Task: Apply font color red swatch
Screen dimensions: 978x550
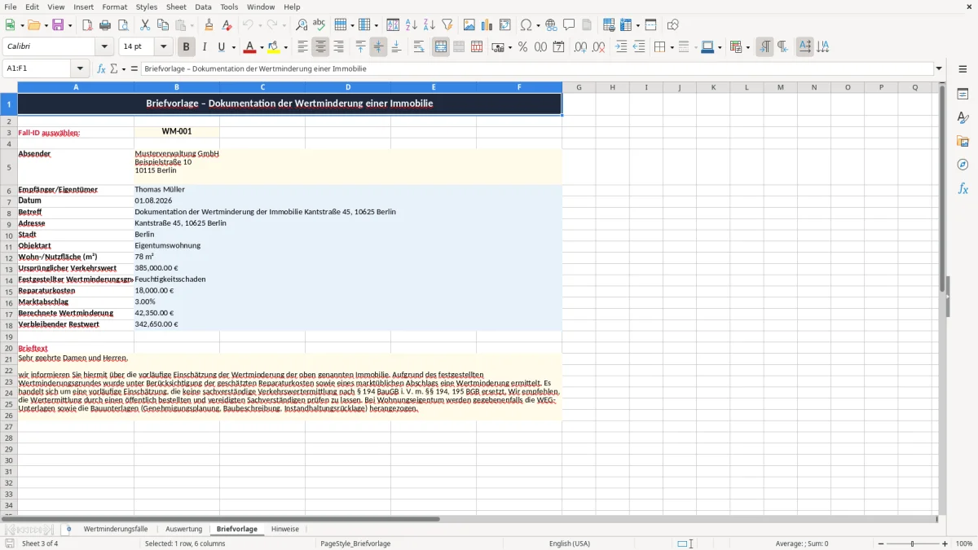Action: point(249,47)
